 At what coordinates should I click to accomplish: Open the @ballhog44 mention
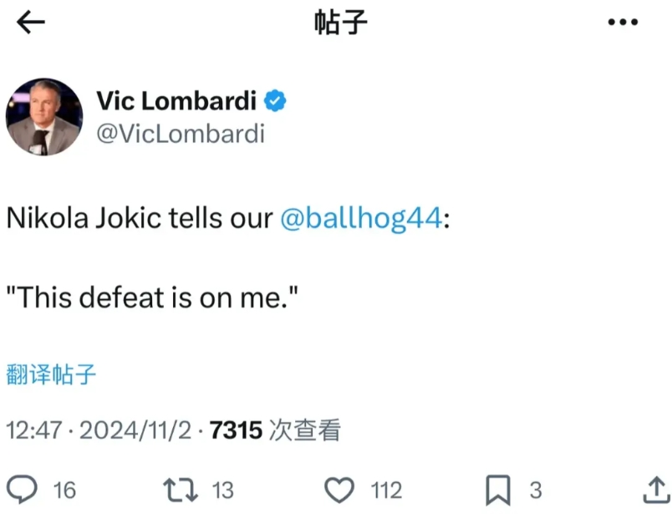[359, 218]
